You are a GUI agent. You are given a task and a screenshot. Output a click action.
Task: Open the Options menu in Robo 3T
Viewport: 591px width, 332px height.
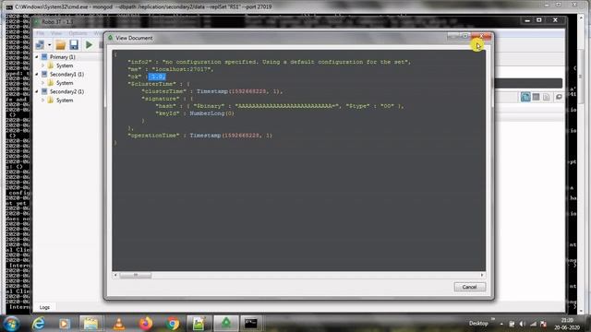(78, 33)
